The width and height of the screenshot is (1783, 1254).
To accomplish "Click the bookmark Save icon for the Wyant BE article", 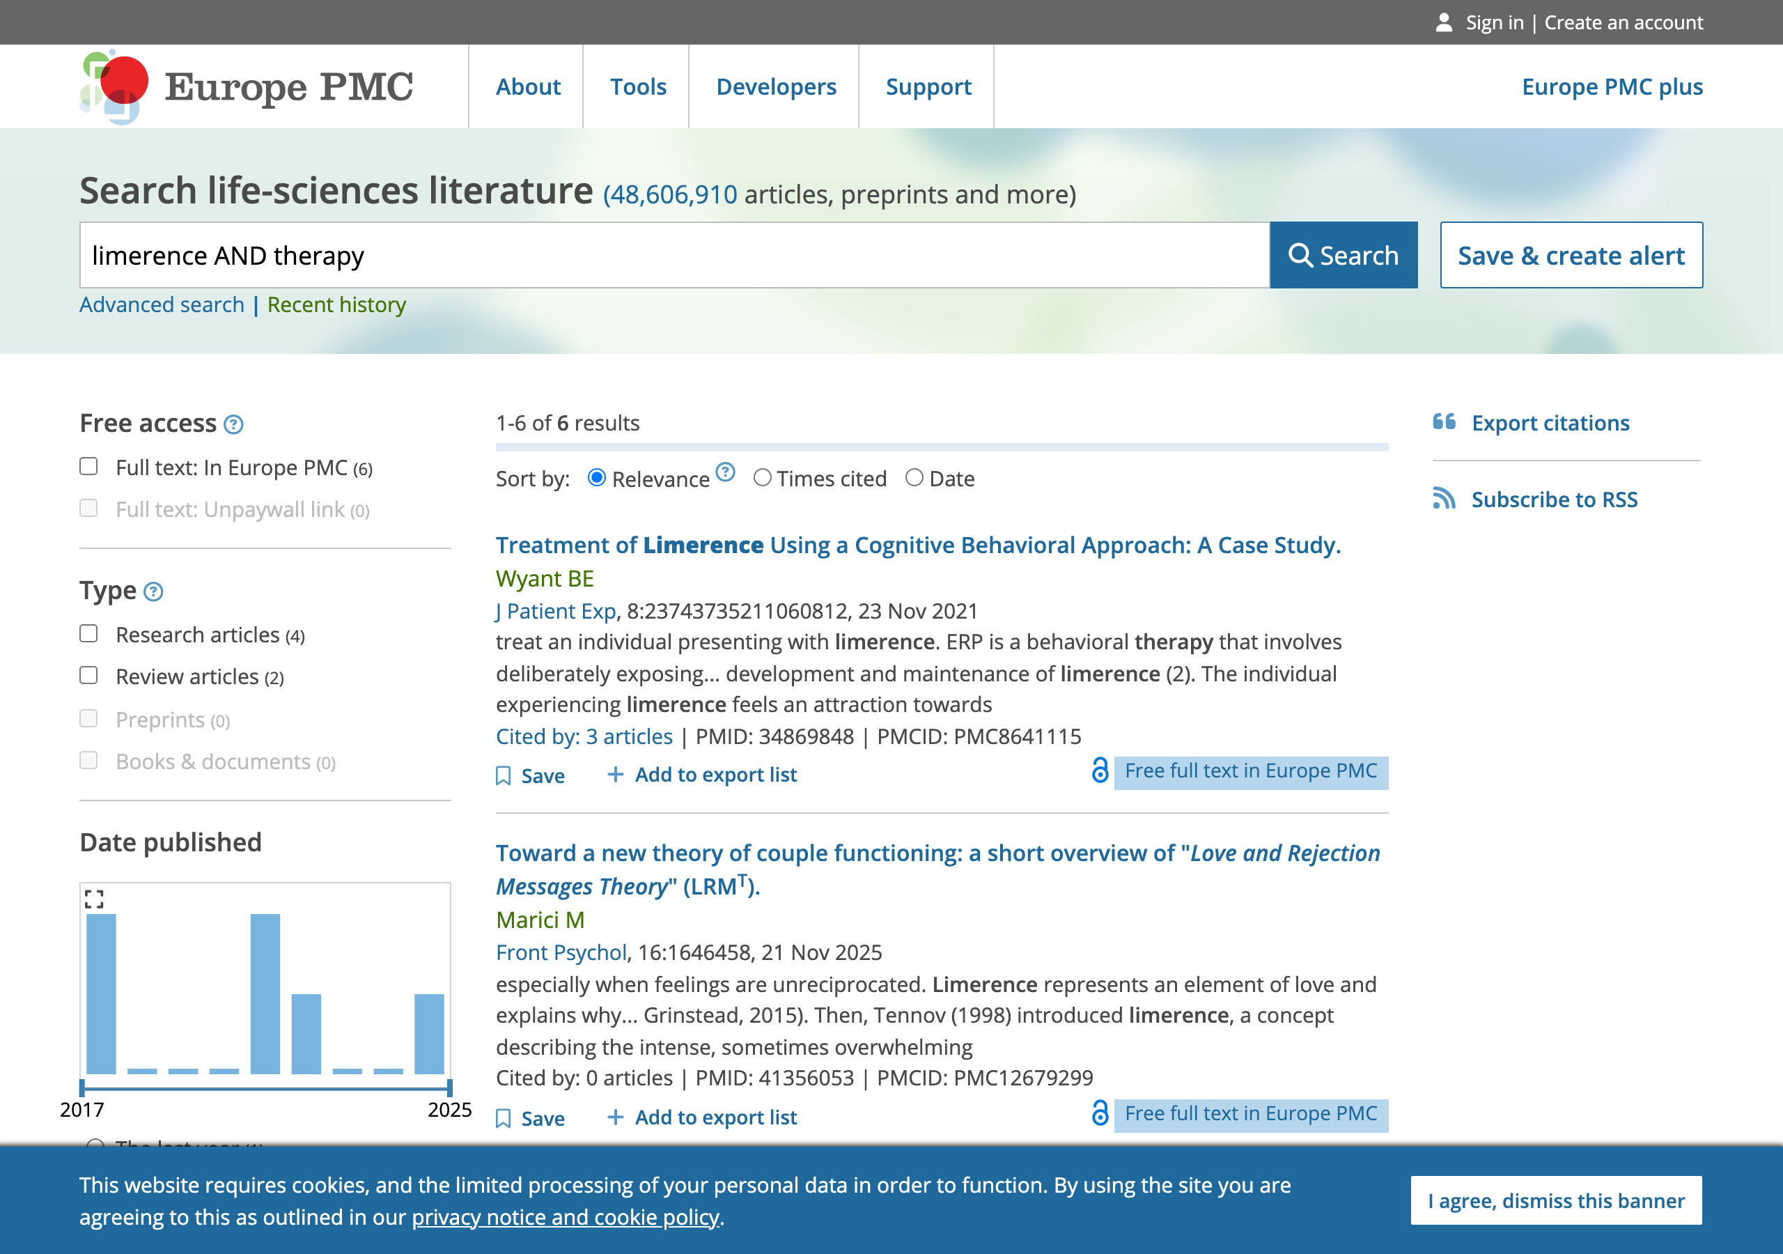I will click(x=504, y=775).
